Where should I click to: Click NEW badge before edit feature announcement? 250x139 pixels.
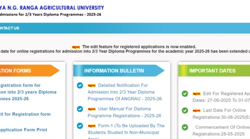(x=76, y=47)
